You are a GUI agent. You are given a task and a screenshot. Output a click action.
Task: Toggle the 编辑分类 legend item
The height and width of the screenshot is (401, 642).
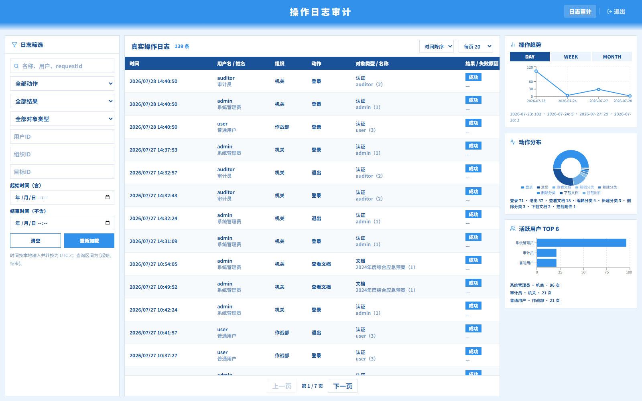point(585,187)
